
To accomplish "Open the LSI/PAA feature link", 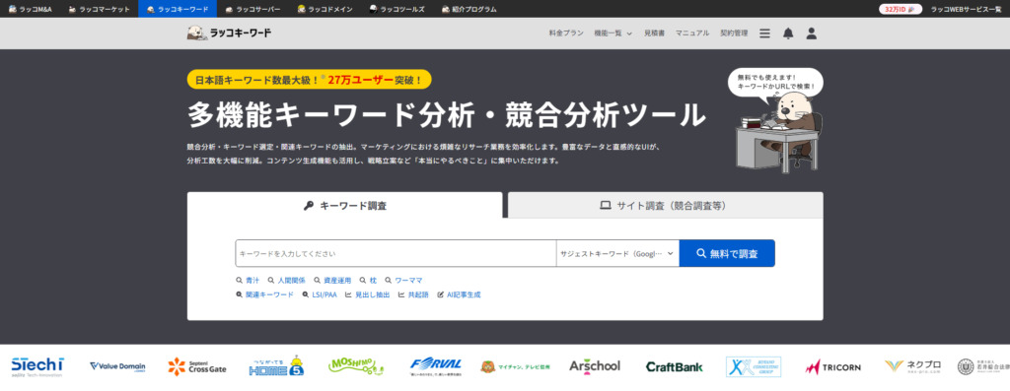I will click(320, 294).
